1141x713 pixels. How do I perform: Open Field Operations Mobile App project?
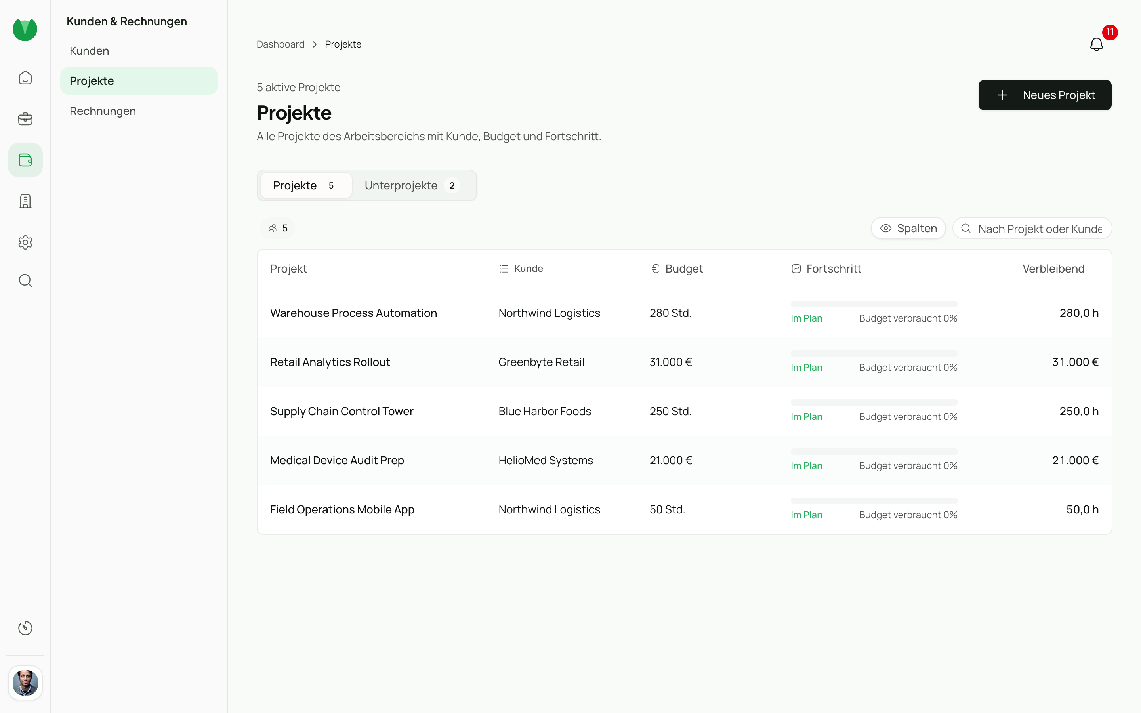tap(342, 509)
